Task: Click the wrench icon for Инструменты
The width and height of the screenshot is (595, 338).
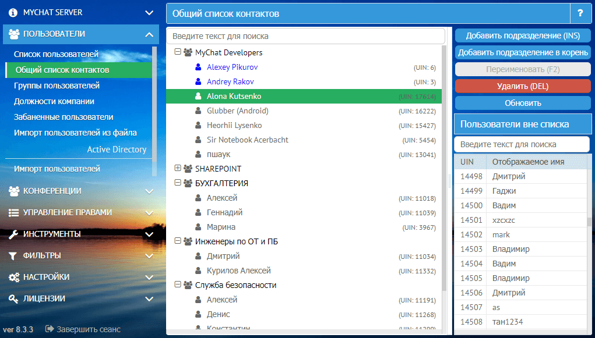Action: 13,234
